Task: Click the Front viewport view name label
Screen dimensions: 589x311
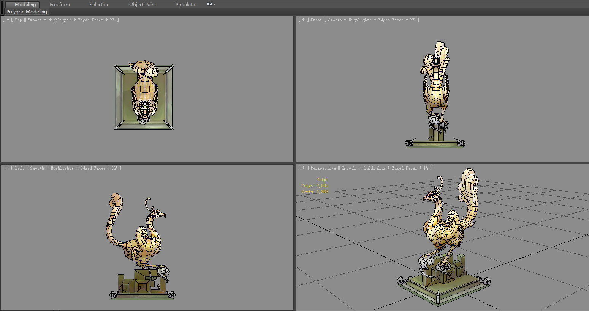Action: (x=316, y=20)
